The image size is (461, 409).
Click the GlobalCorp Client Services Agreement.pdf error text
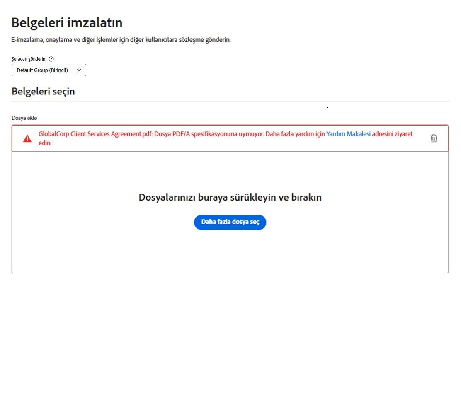[x=226, y=138]
